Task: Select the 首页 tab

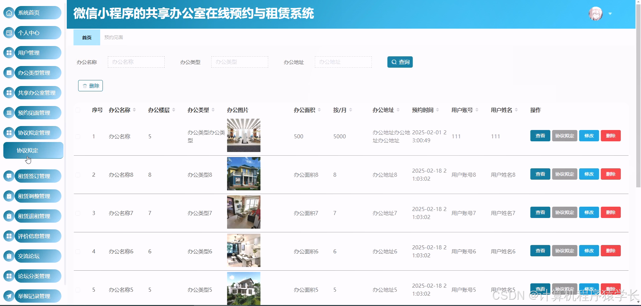Action: (x=86, y=37)
